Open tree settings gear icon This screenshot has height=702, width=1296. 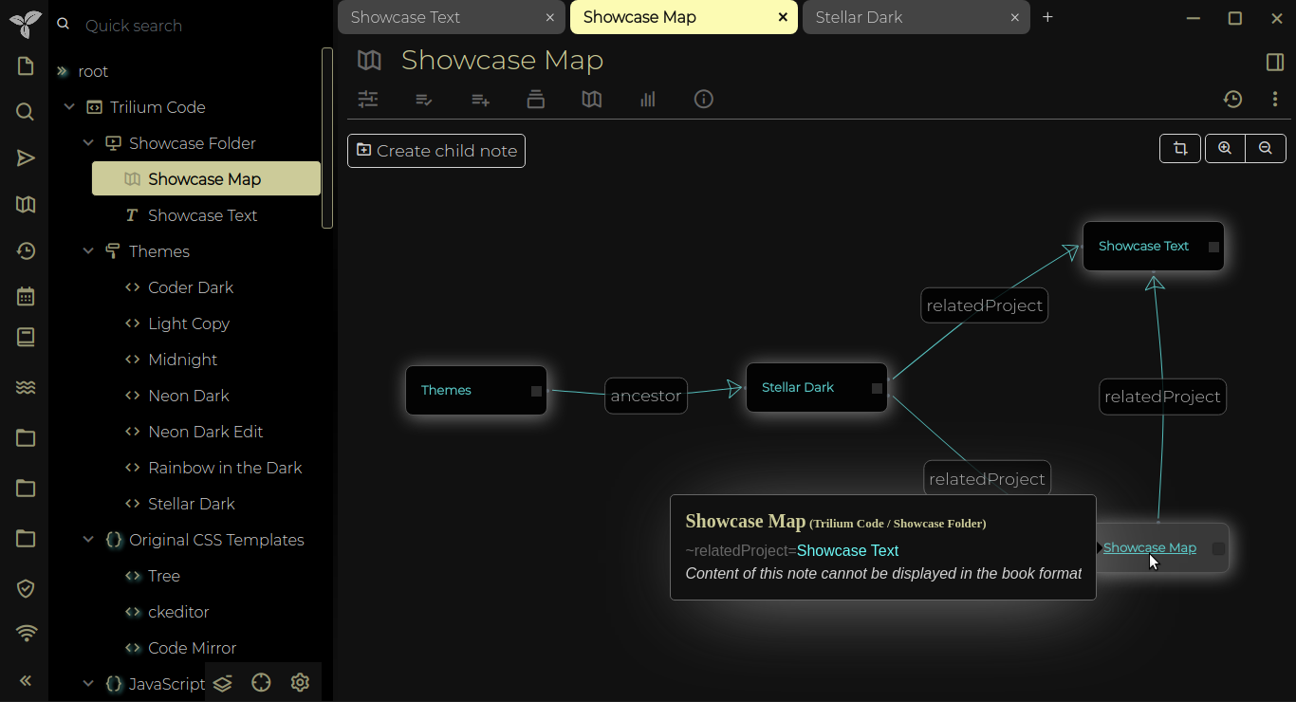[301, 683]
